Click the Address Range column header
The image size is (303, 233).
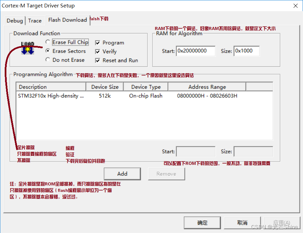[x=207, y=87]
